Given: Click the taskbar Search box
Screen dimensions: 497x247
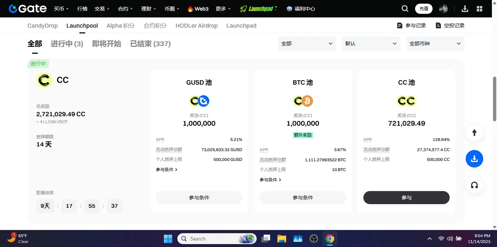Looking at the screenshot, I should [217, 239].
